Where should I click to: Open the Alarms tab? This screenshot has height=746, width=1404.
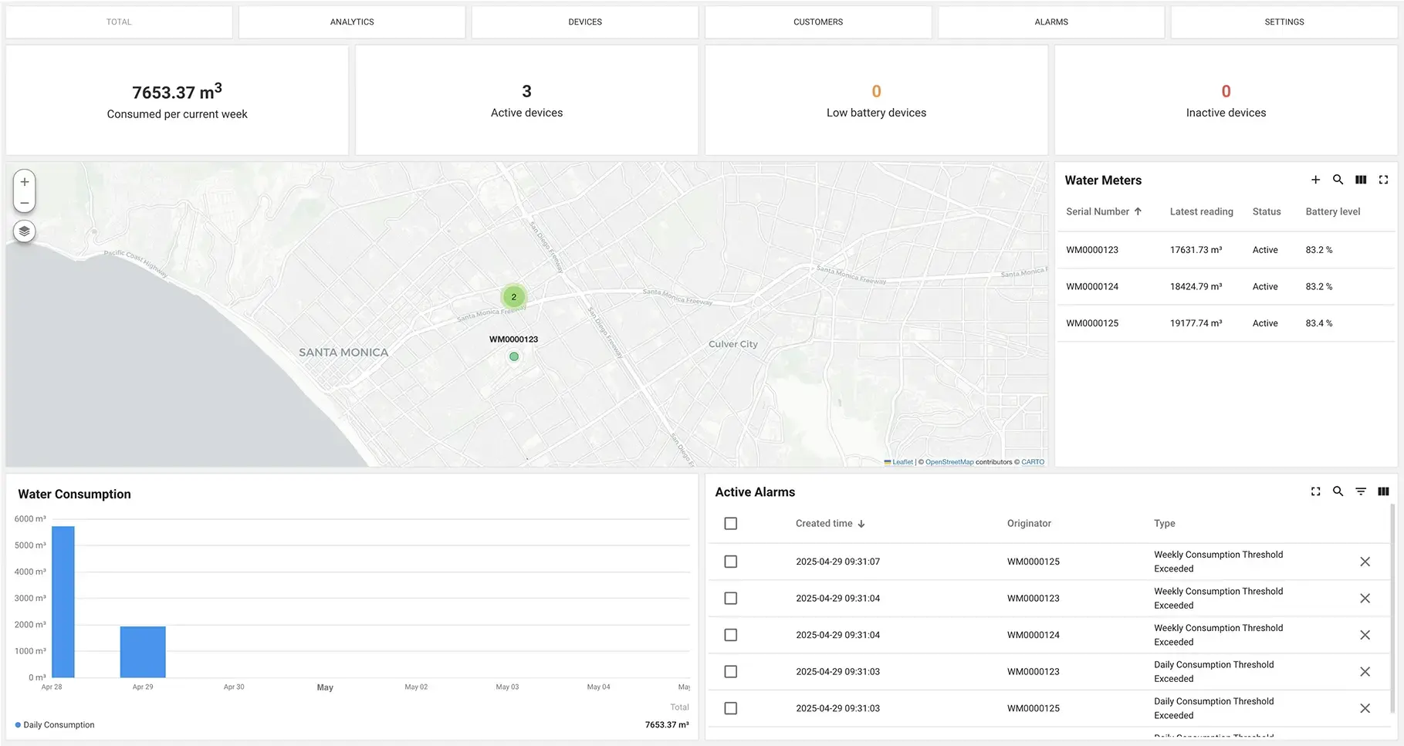coord(1051,22)
